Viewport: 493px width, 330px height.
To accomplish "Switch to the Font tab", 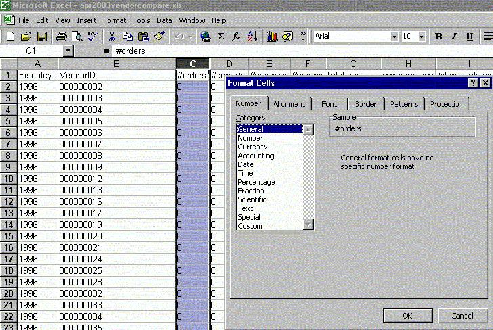I will [329, 104].
